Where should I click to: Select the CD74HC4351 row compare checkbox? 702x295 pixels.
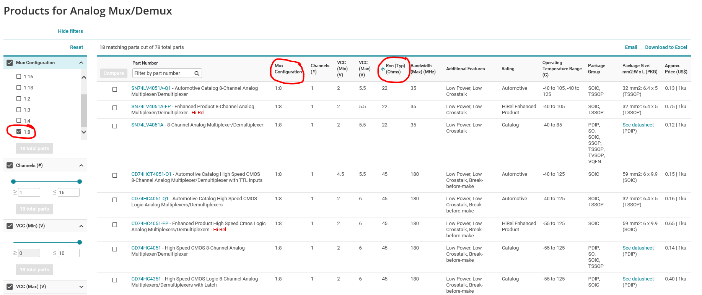click(x=114, y=280)
